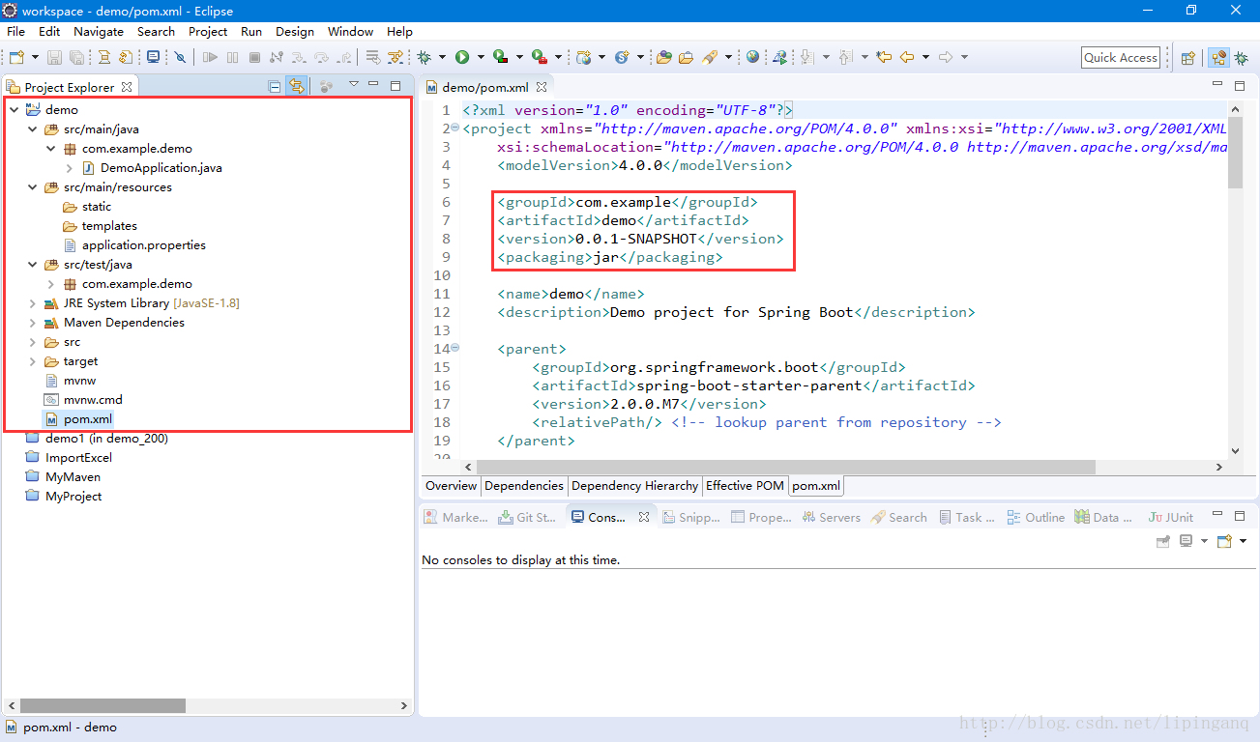Image resolution: width=1260 pixels, height=742 pixels.
Task: Expand the Maven Dependencies node
Action: (x=33, y=323)
